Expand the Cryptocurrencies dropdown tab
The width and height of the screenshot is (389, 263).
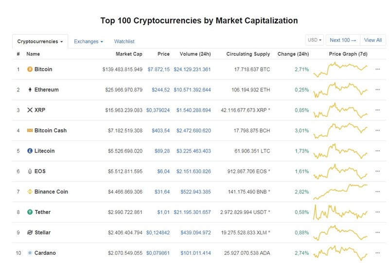pyautogui.click(x=40, y=41)
